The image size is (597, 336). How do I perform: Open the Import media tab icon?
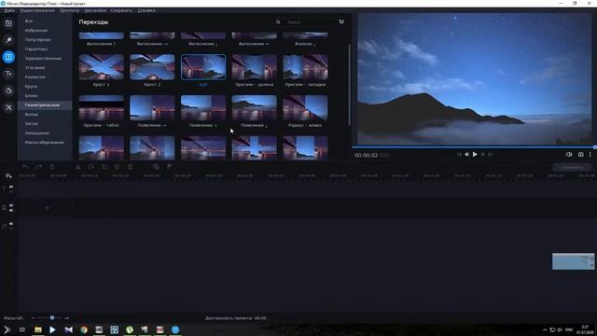tap(8, 23)
